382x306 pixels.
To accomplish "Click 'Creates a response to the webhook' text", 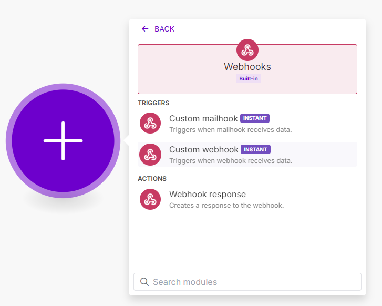I will (226, 205).
